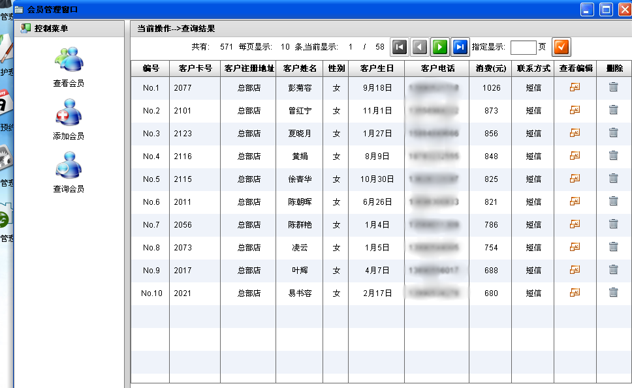Click the 消费(元) column header
Viewport: 632px width, 388px height.
coord(490,68)
